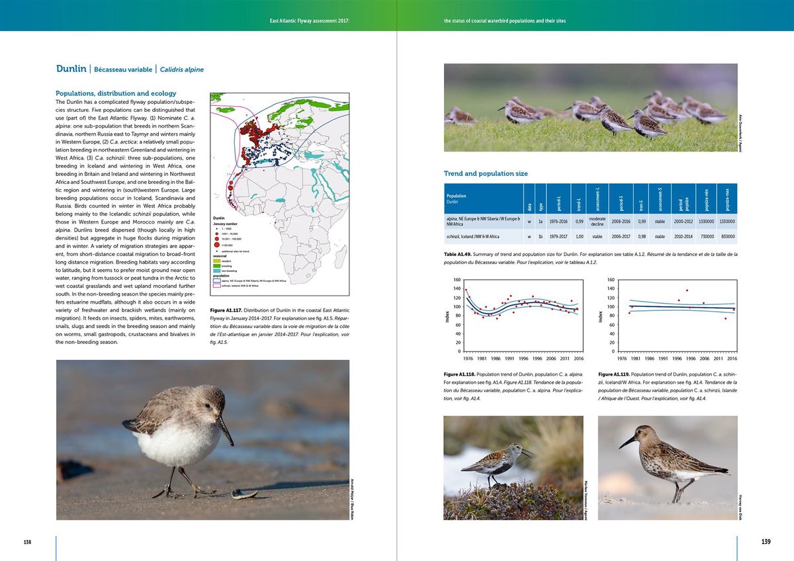Click the "1 - 1000" small dot legend marker
Screen dimensions: 794x561
tap(216, 229)
